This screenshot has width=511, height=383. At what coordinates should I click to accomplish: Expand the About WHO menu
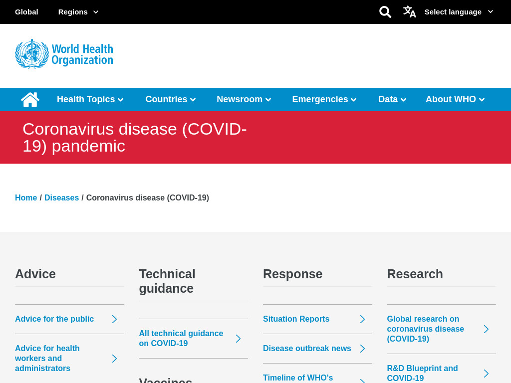tap(455, 99)
